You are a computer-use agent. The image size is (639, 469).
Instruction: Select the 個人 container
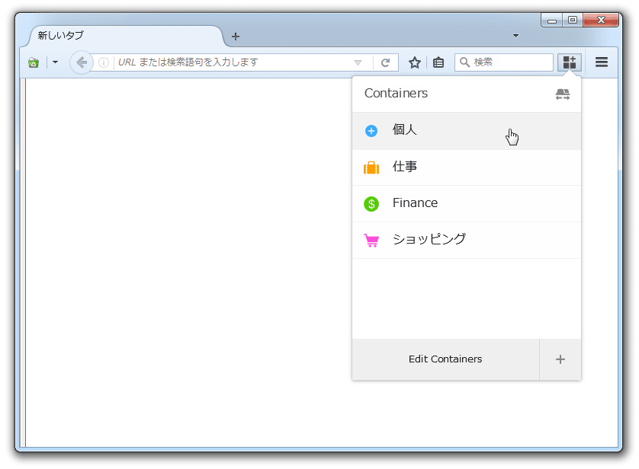click(467, 131)
